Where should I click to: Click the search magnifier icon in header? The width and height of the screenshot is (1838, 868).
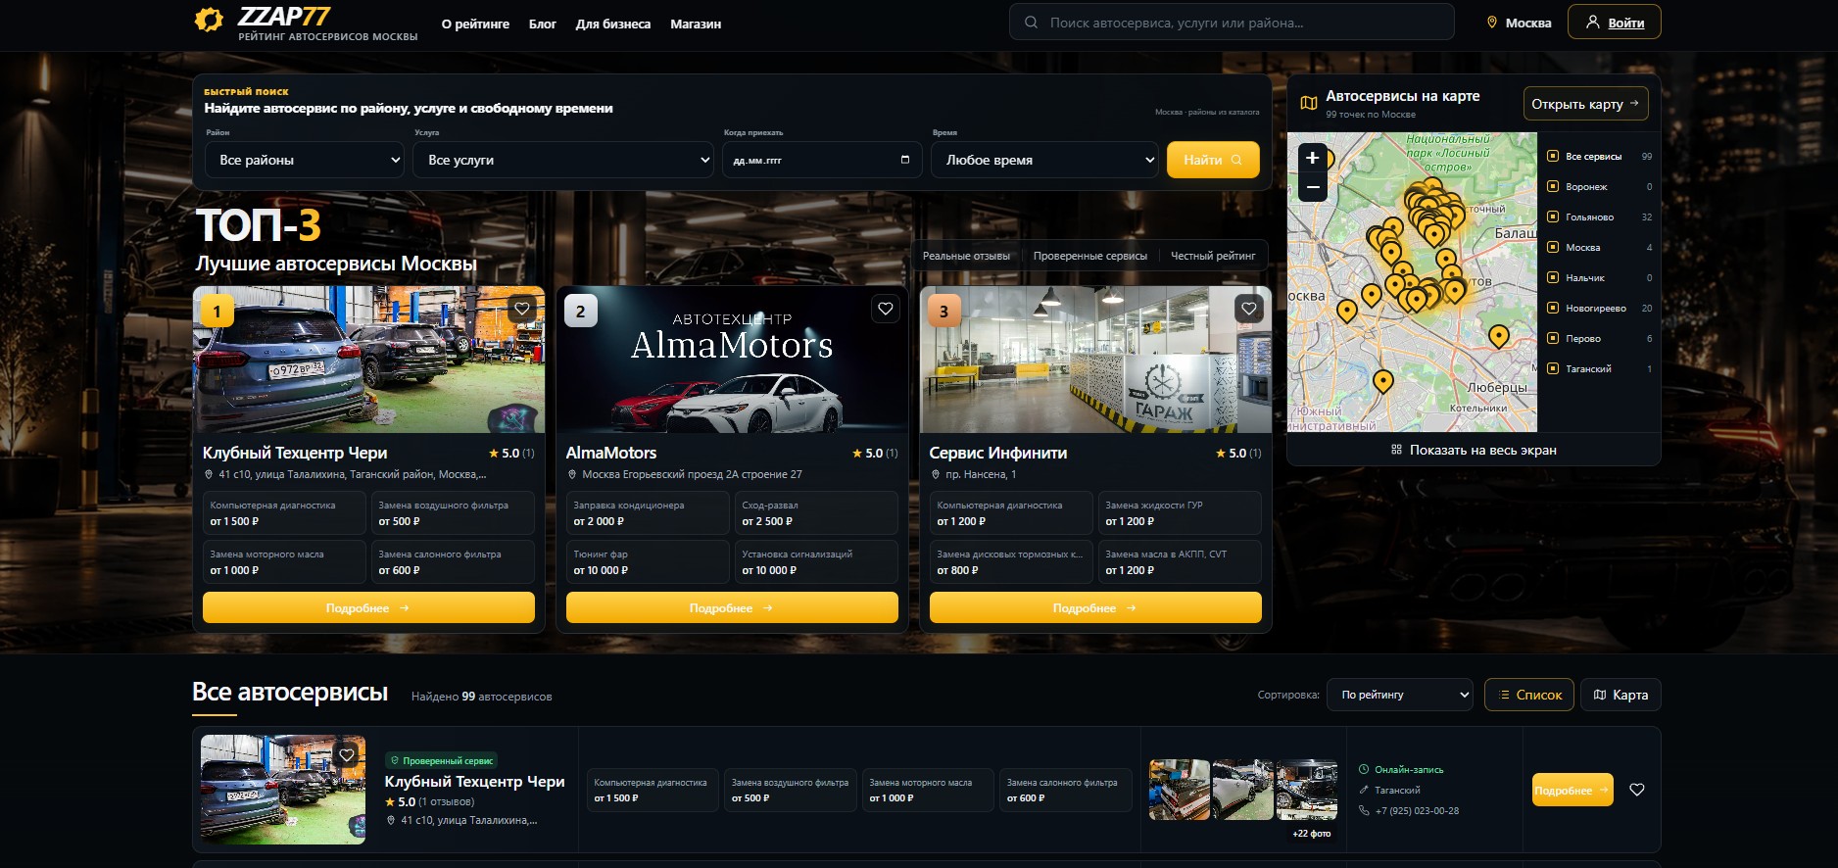click(1031, 22)
